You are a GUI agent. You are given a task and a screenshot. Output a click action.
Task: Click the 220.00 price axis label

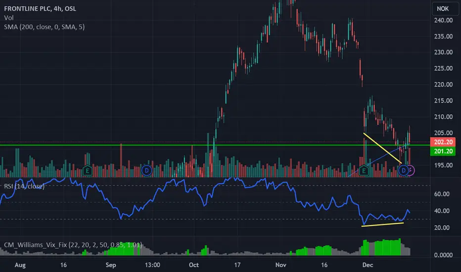point(443,85)
